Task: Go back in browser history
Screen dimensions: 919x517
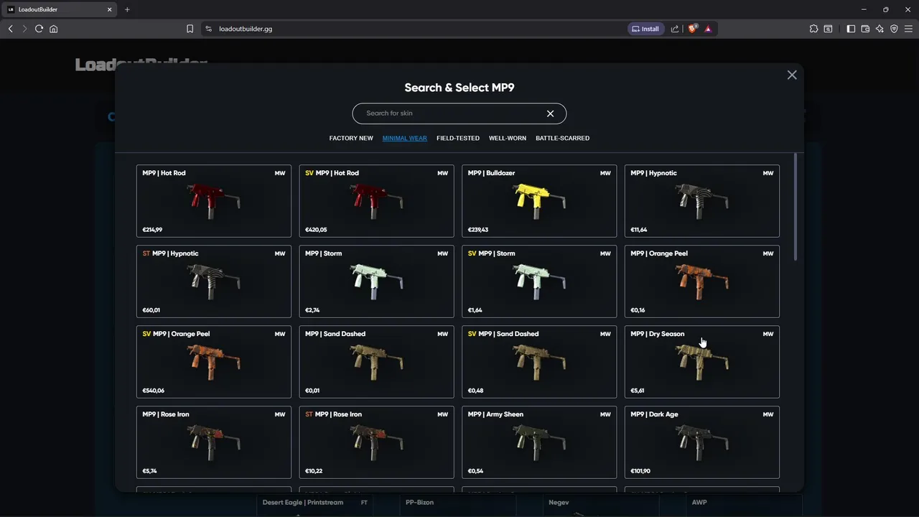Action: [x=10, y=29]
